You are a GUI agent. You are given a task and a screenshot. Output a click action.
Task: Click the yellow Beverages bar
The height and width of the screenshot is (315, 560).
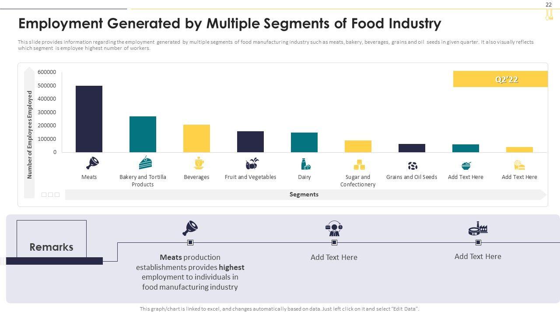(x=196, y=139)
